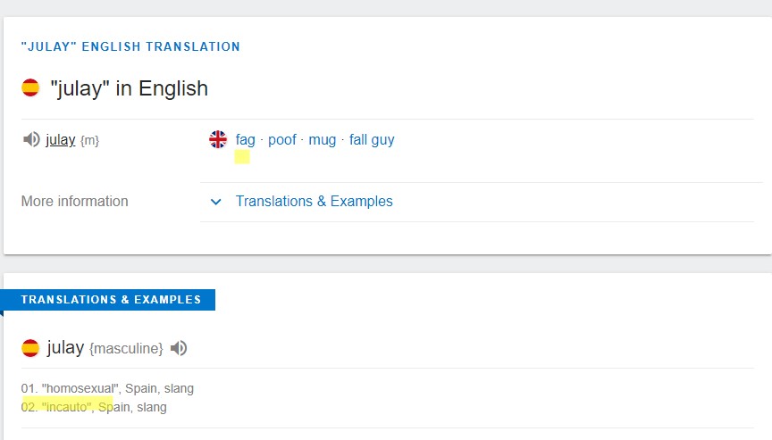Image resolution: width=772 pixels, height=440 pixels.
Task: Play audio next to julay {masculine}
Action: (179, 348)
